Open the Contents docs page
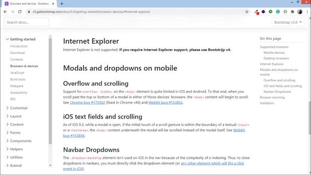This screenshot has width=311, height=175. tap(17, 59)
